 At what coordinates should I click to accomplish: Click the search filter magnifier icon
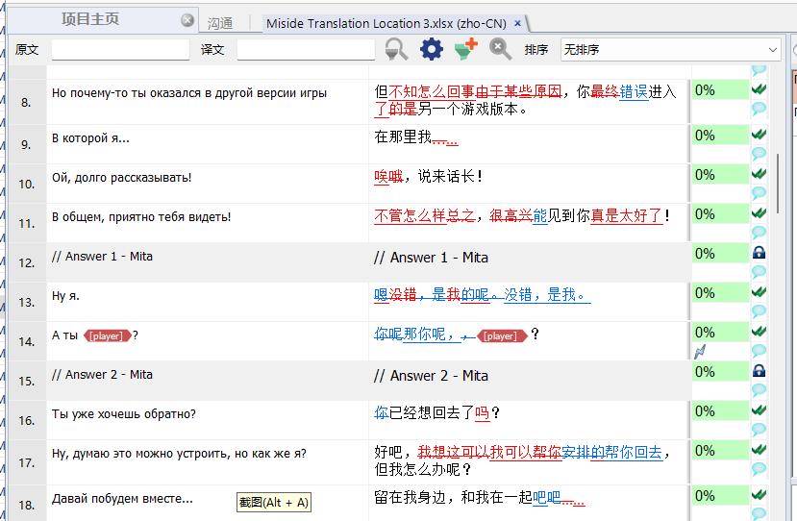point(396,49)
